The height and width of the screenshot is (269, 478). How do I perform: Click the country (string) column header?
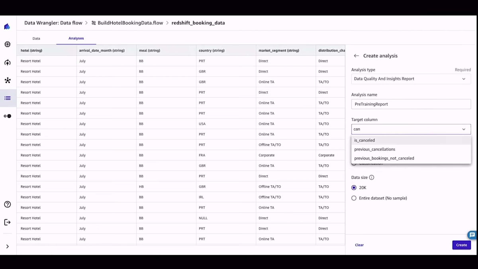[226, 51]
